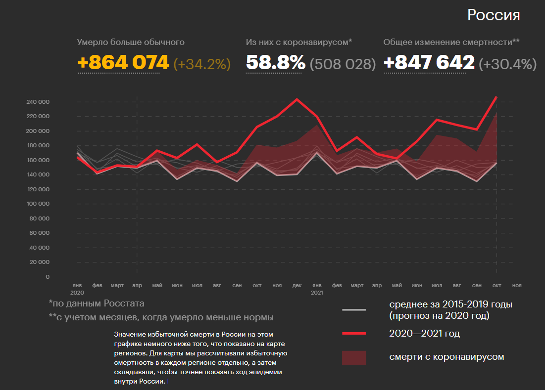Click the 'Умерло больше обычного' label
The image size is (545, 390).
(x=131, y=43)
